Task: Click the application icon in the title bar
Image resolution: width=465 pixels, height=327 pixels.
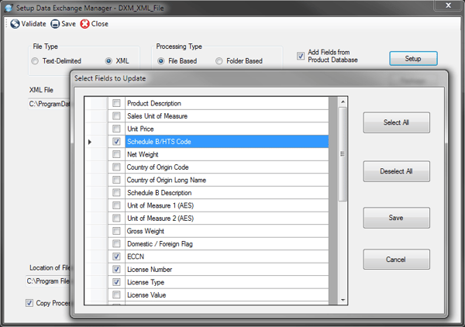Action: point(9,8)
